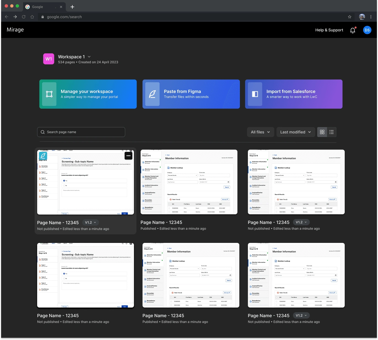
Task: Open the browser three-dot menu
Action: [371, 17]
